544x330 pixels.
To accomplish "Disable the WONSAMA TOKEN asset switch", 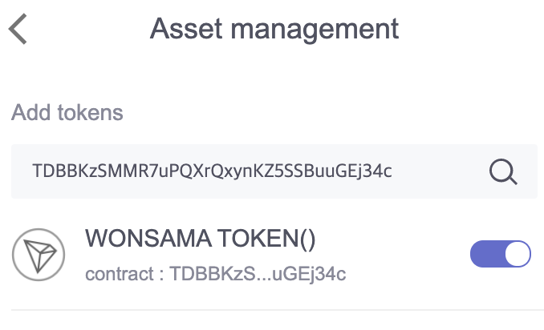I will pyautogui.click(x=500, y=254).
